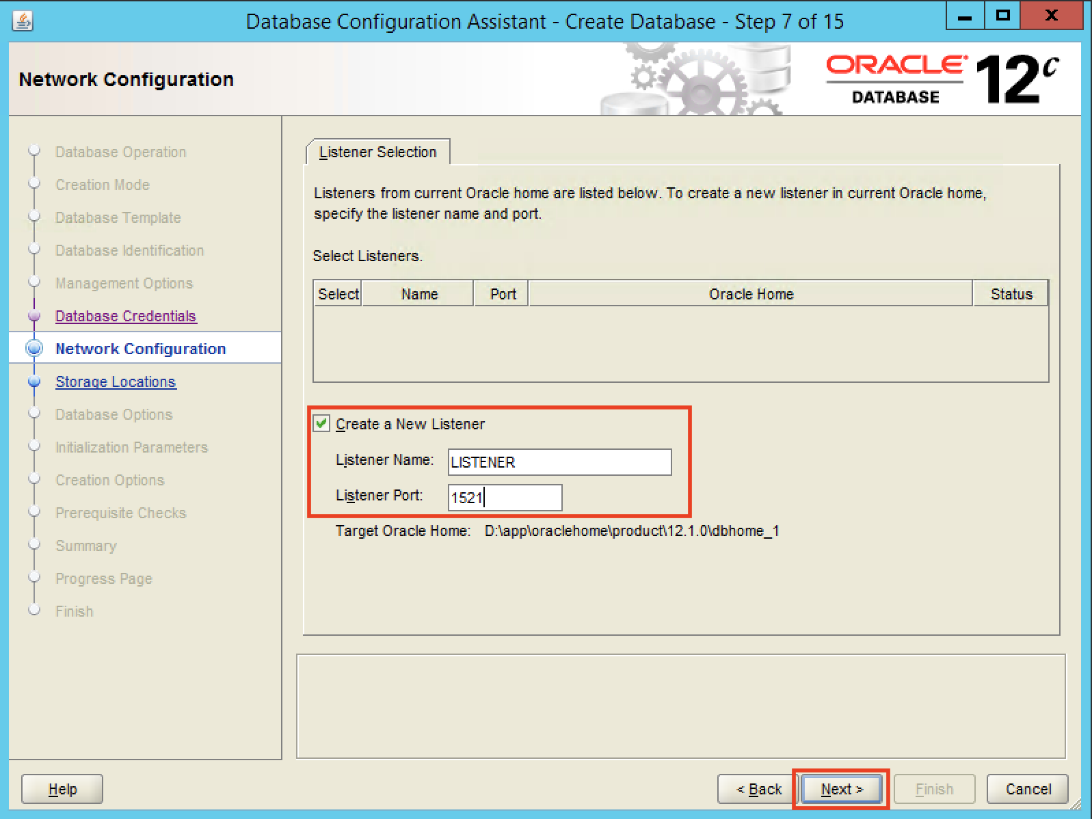Click the Database Options step
This screenshot has width=1092, height=819.
(114, 414)
